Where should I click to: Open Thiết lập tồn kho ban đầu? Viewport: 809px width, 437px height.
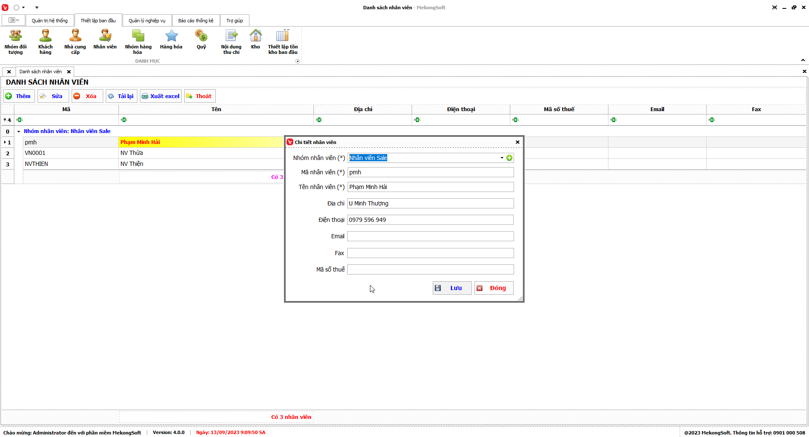point(283,42)
